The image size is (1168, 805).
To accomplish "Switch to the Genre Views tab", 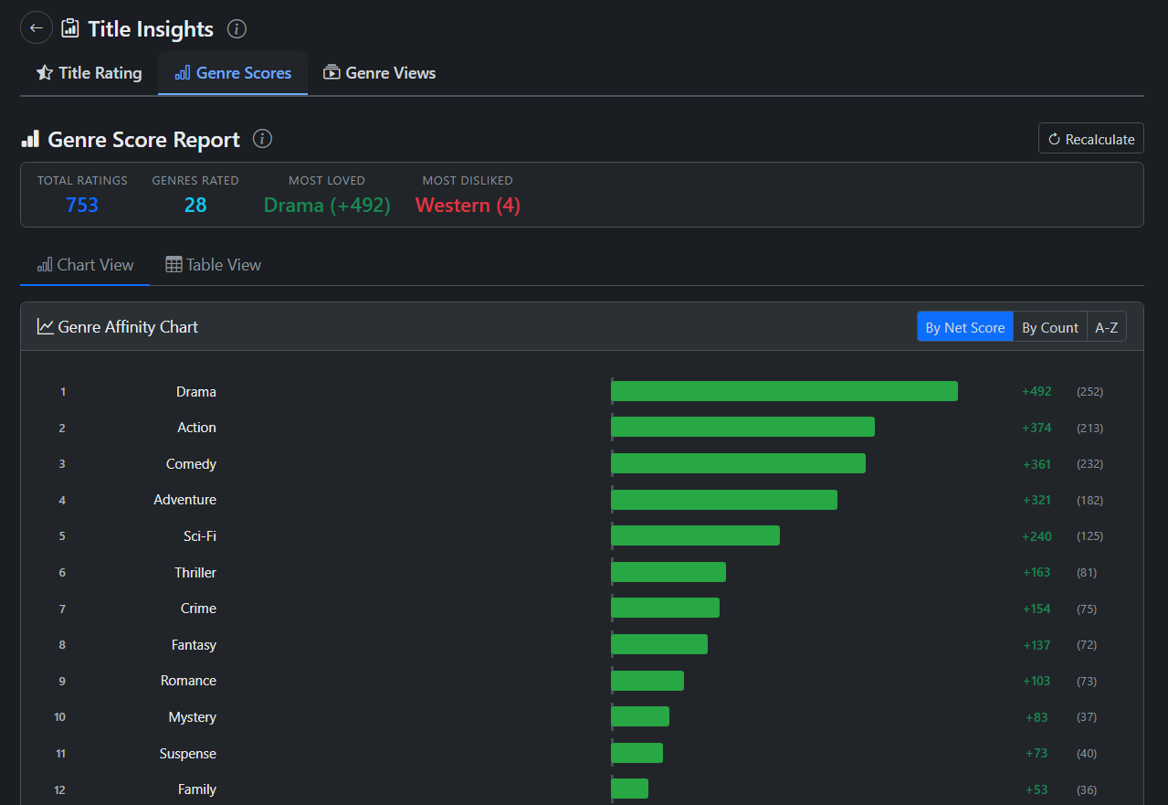I will (380, 73).
